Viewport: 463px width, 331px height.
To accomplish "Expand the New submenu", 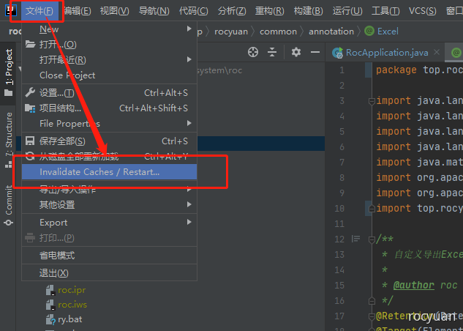I will 109,29.
